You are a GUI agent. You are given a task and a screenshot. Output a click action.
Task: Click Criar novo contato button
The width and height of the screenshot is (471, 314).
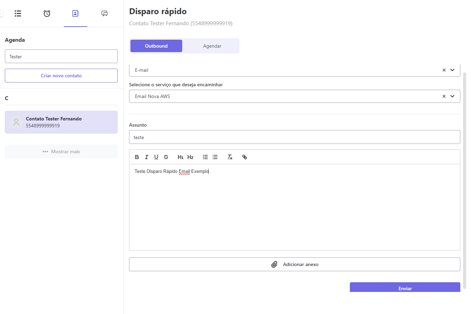click(x=61, y=76)
